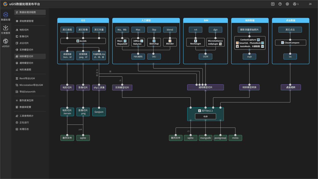Click the ArcGIS tool box

tap(83, 41)
